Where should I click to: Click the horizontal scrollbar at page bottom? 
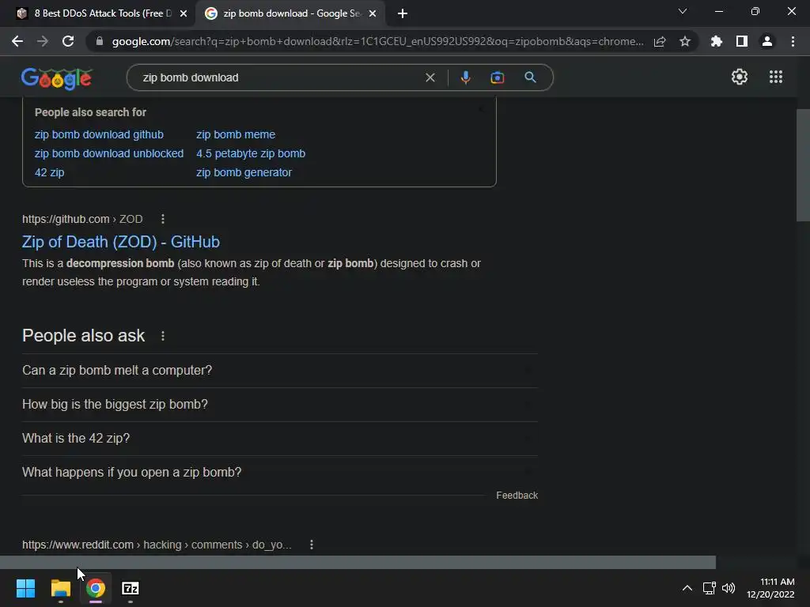click(358, 562)
